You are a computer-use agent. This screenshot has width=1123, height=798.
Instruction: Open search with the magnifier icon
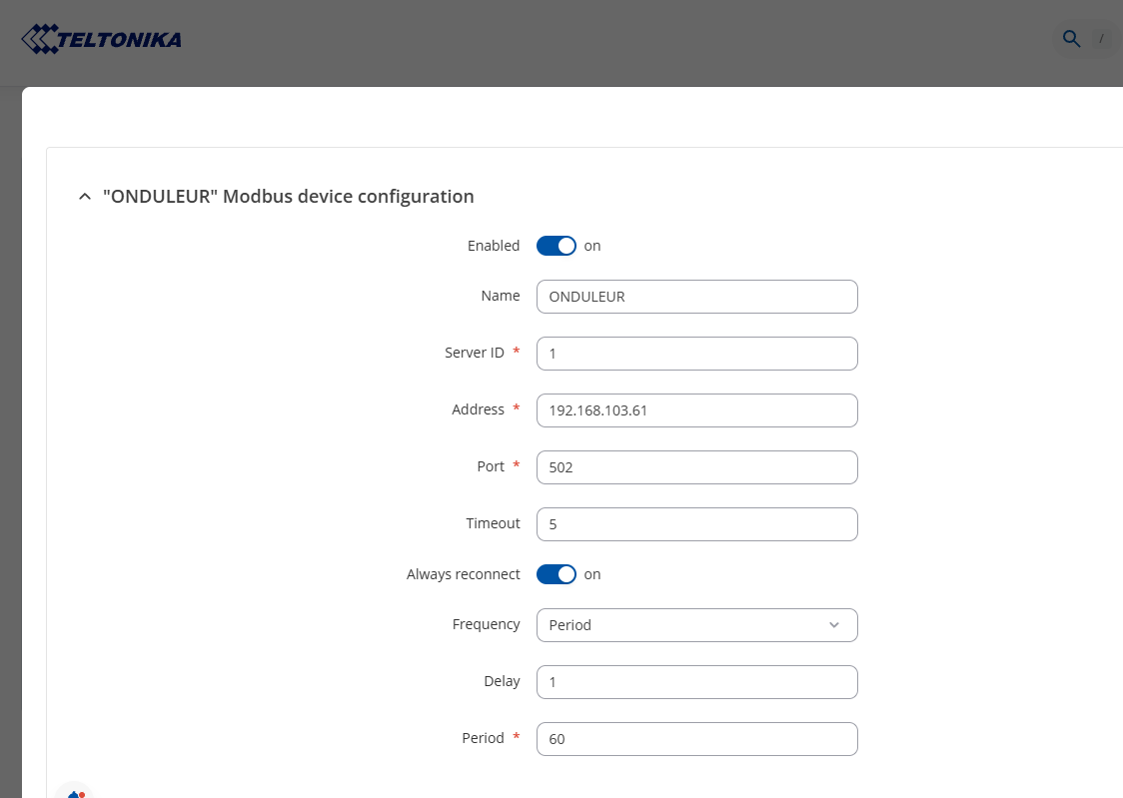point(1071,39)
